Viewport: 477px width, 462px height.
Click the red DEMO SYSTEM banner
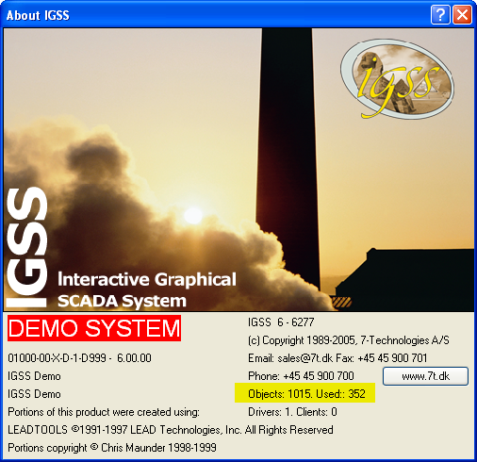click(94, 328)
